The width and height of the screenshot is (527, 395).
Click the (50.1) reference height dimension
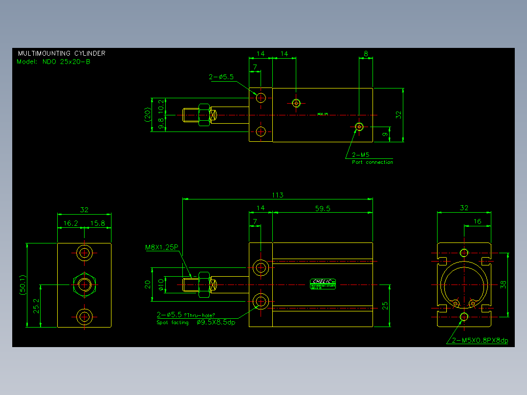[x=22, y=285]
